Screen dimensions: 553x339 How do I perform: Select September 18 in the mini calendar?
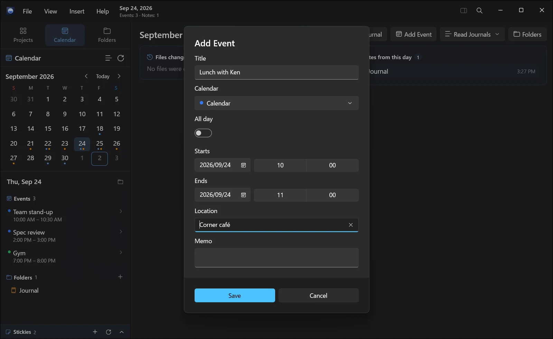coord(100,129)
